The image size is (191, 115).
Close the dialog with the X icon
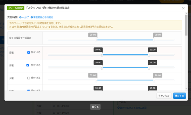pyautogui.click(x=183, y=8)
